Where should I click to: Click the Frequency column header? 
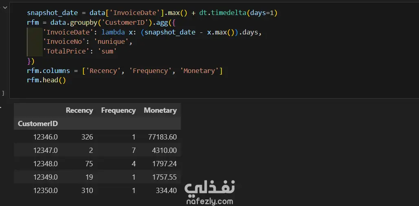point(118,110)
